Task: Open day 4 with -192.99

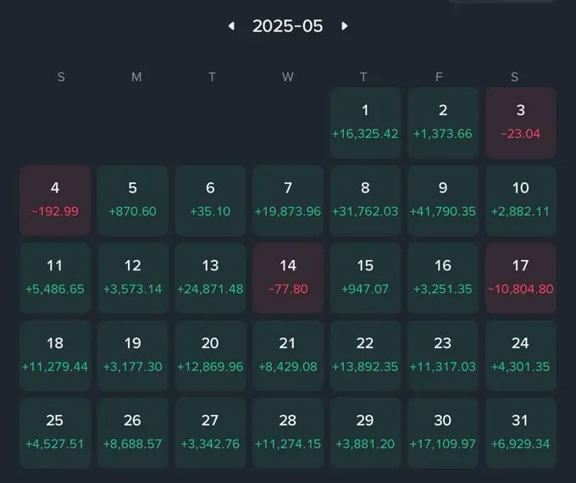Action: pyautogui.click(x=55, y=200)
